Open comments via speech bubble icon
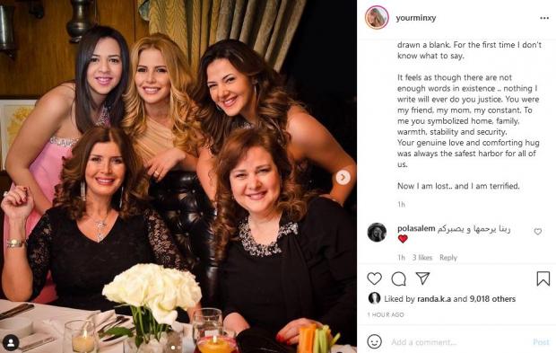The image size is (556, 353). coord(398,278)
